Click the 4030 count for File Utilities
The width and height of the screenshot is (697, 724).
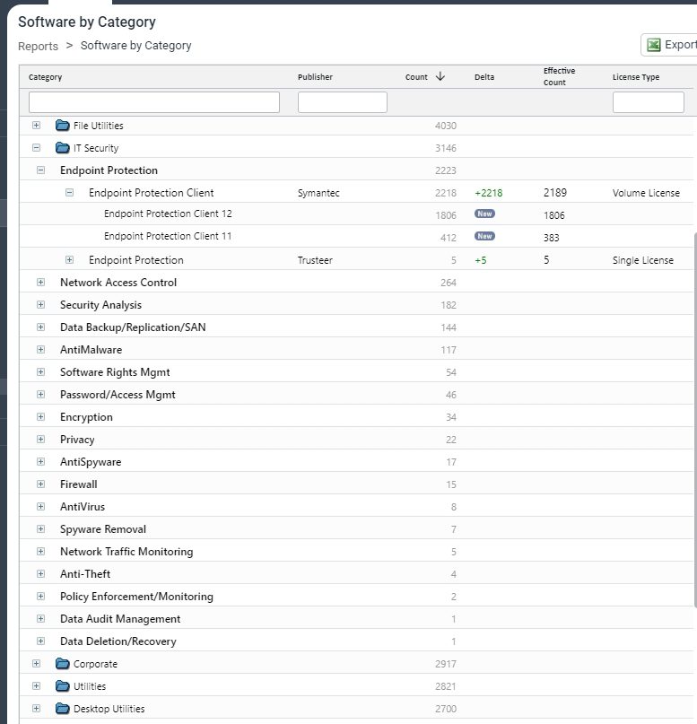[x=446, y=126]
